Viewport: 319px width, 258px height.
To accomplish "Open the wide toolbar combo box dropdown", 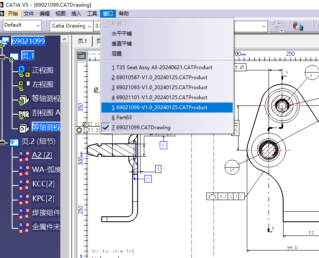I will [x=264, y=26].
